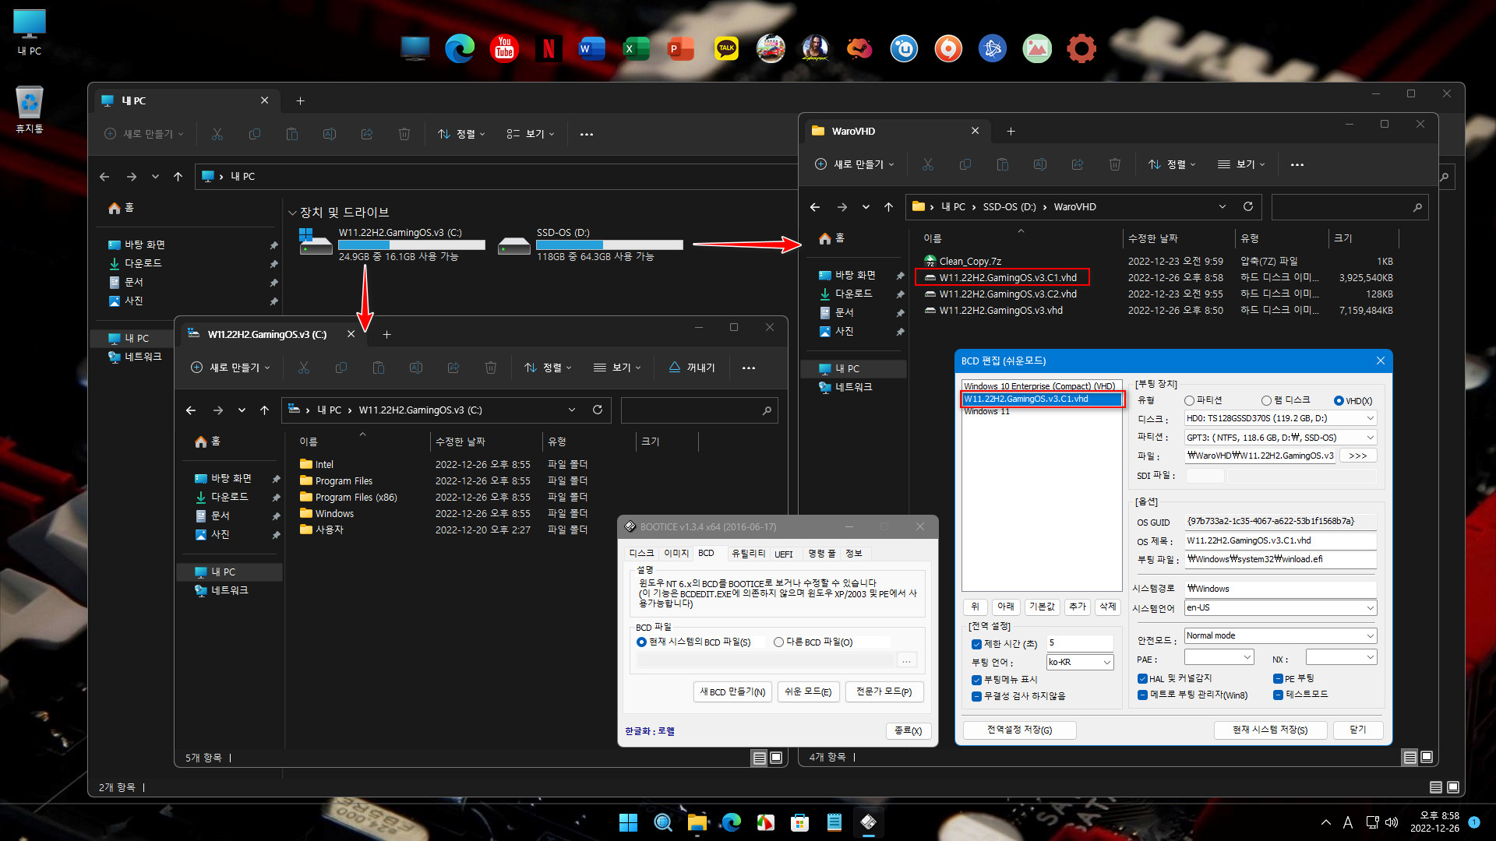Open YouTube icon in top dock
The image size is (1496, 841).
coord(504,48)
